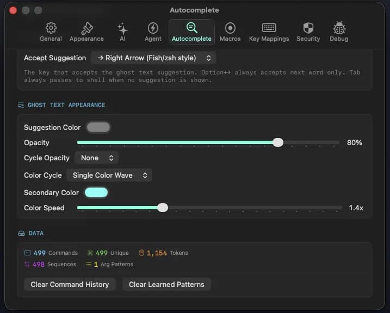Screen dimensions: 390x313
Task: Click the Autocomplete window title
Action: point(195,10)
